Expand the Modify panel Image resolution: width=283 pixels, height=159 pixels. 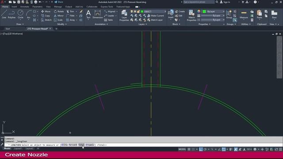click(x=62, y=24)
